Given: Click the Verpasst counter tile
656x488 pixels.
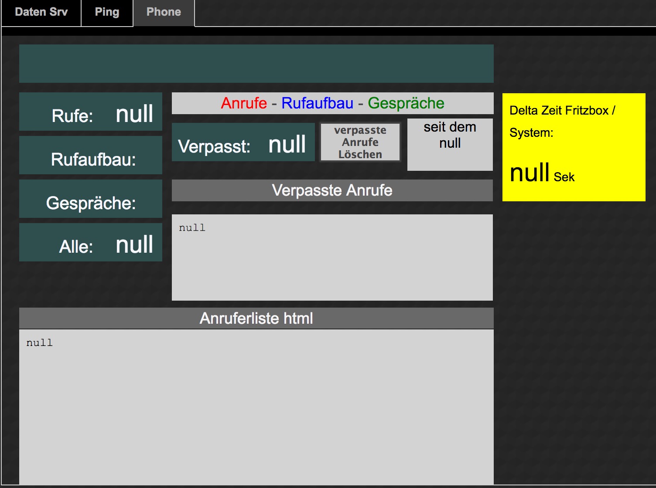Looking at the screenshot, I should click(243, 142).
